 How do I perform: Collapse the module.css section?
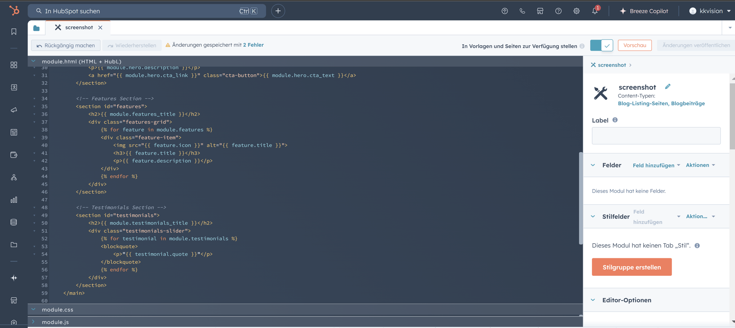[x=33, y=309]
